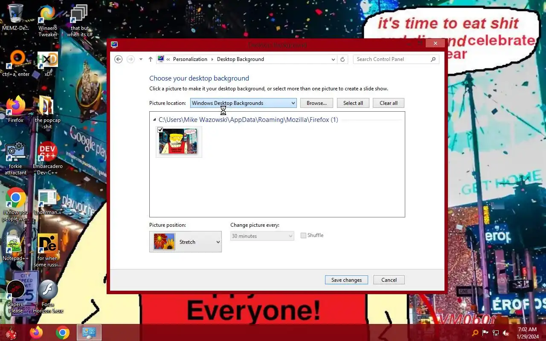Select the Firefox desktop shortcut
Screen dimensions: 546x341
click(16, 110)
